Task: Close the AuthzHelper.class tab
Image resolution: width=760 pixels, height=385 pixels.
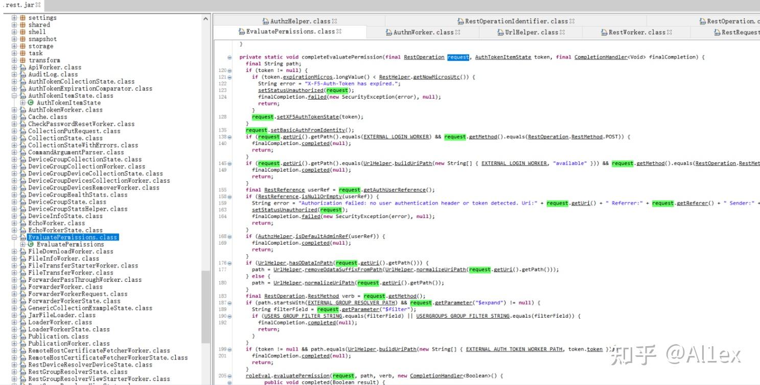Action: 335,21
